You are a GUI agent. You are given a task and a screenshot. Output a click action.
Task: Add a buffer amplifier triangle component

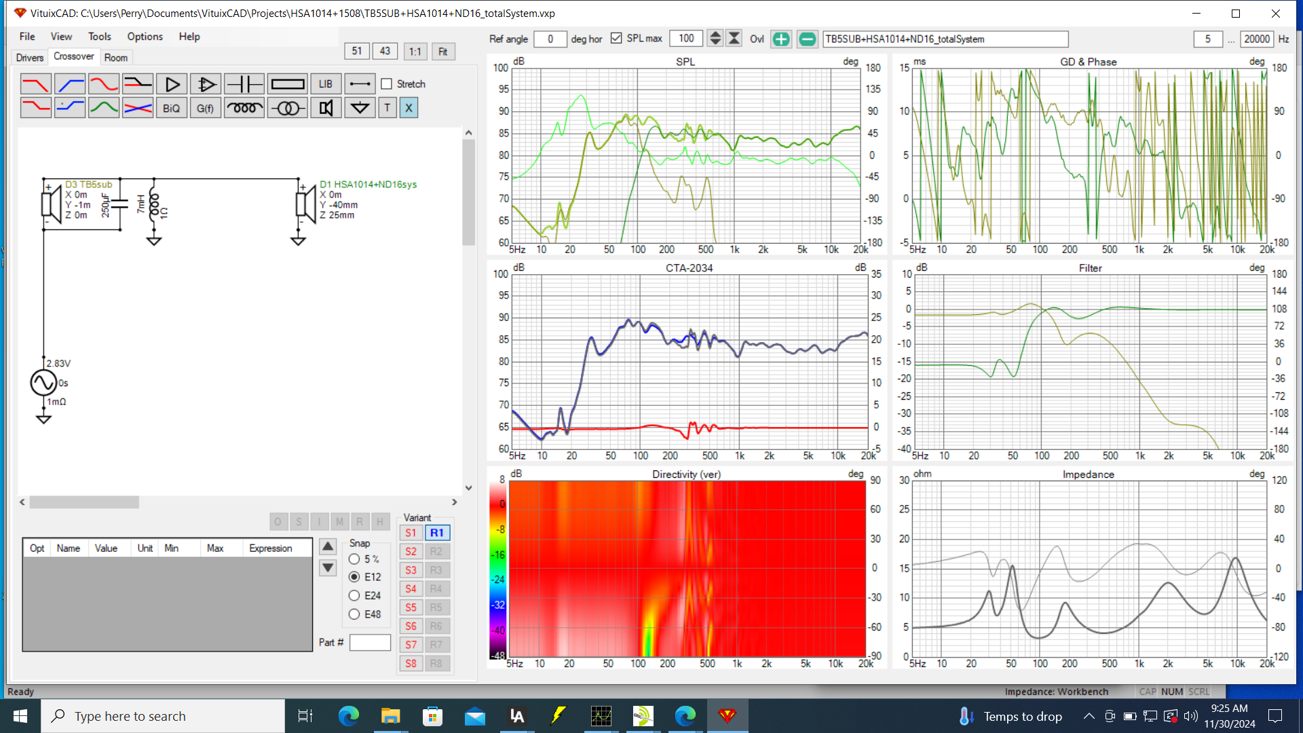pos(172,84)
